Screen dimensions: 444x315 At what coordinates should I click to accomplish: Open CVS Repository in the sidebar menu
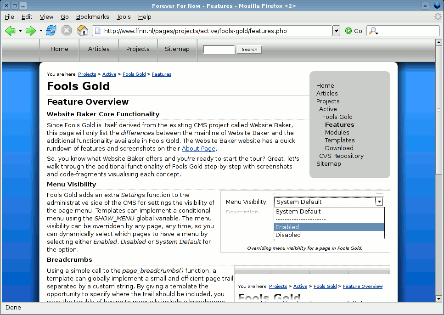pos(341,156)
